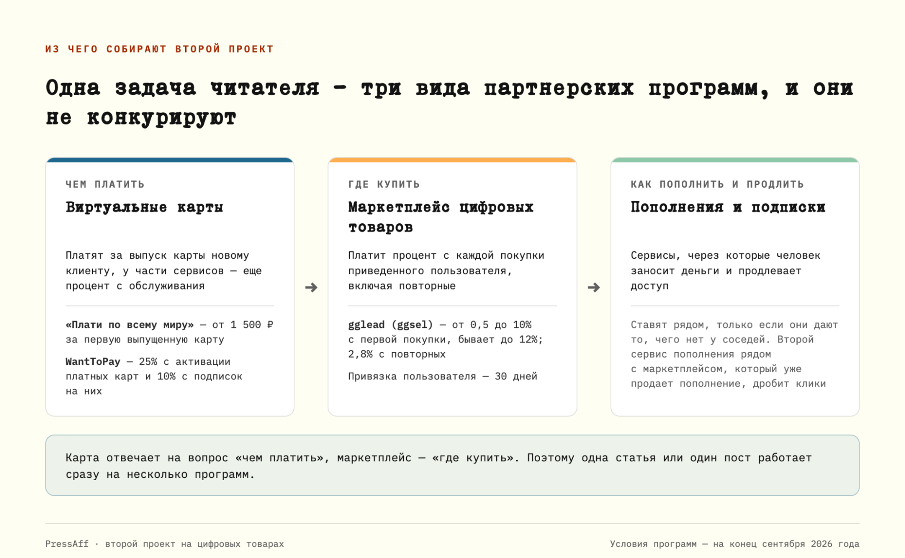Click the "КАК ПОПОЛНИТЬ И ПРОДЛИТЬ" card label
The image size is (905, 558).
click(718, 184)
